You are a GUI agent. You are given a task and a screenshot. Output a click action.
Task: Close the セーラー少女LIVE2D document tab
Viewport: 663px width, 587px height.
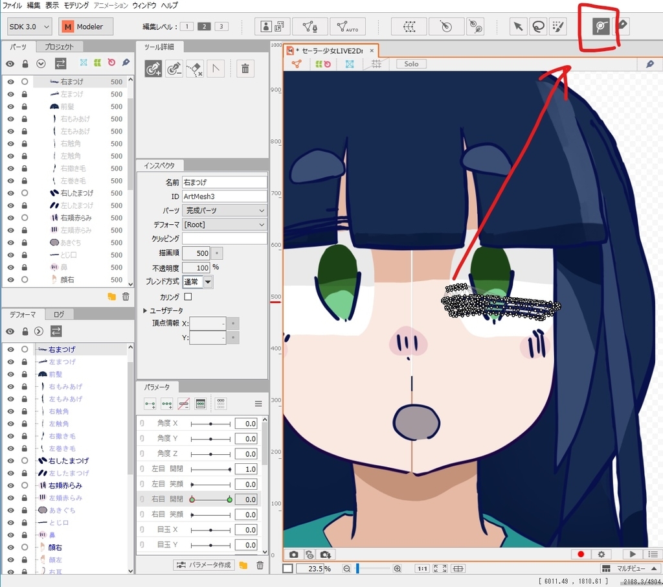372,51
